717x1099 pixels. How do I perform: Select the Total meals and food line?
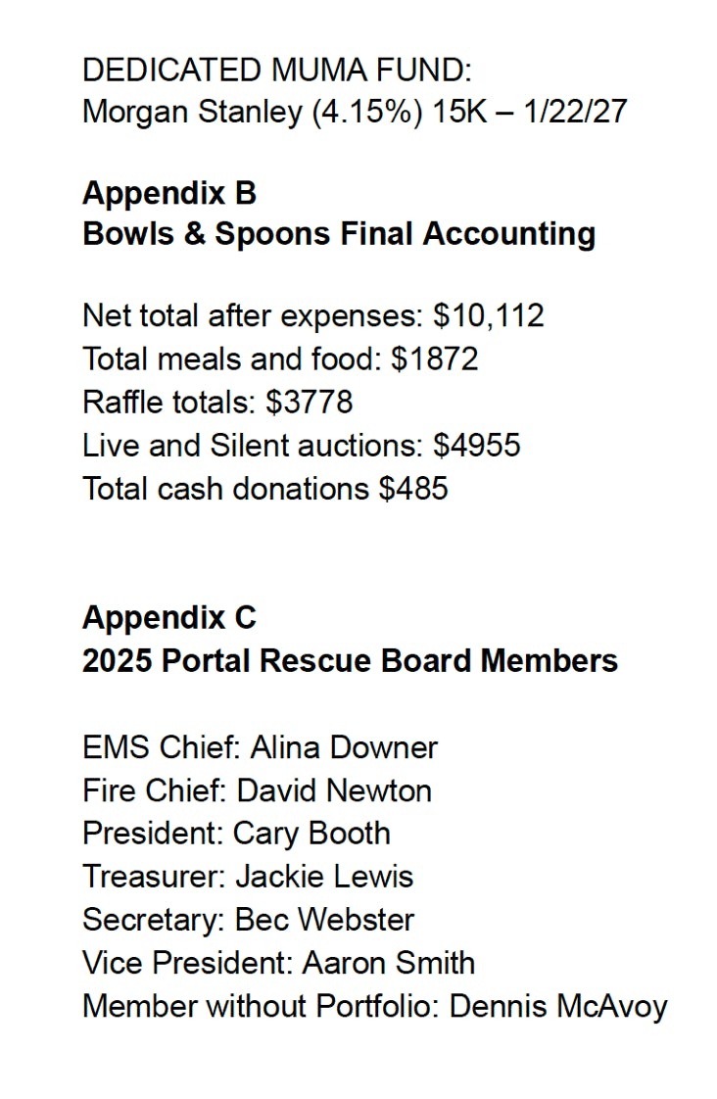[280, 358]
